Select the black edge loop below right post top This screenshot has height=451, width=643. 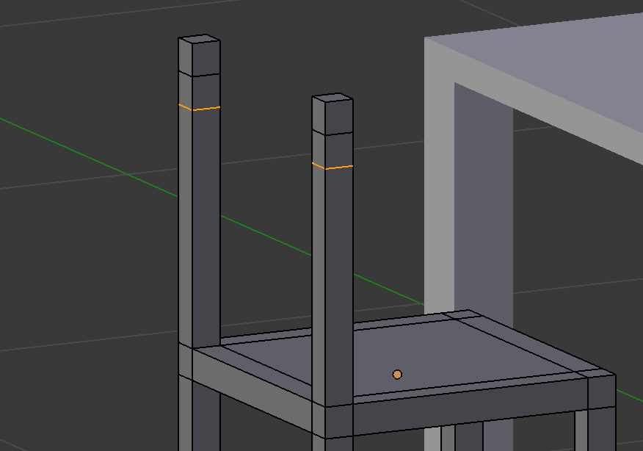click(333, 134)
